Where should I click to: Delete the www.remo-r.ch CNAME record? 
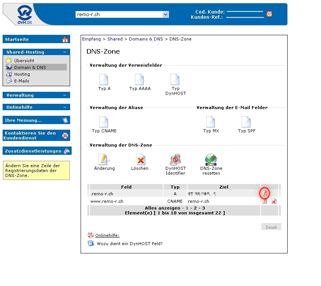click(274, 201)
